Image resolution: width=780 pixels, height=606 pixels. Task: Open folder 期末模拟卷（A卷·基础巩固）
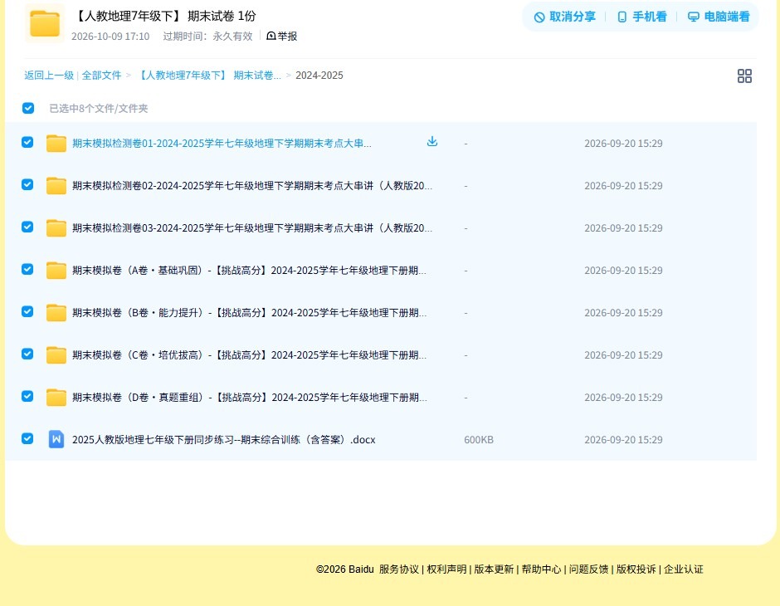[x=249, y=270]
